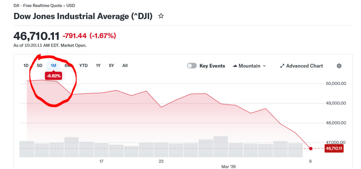Expand the Mountain chart type dropdown

click(x=264, y=66)
